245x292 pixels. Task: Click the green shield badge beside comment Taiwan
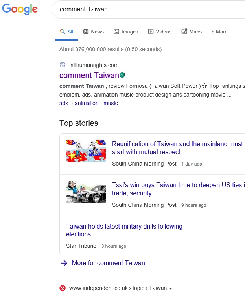click(x=123, y=75)
